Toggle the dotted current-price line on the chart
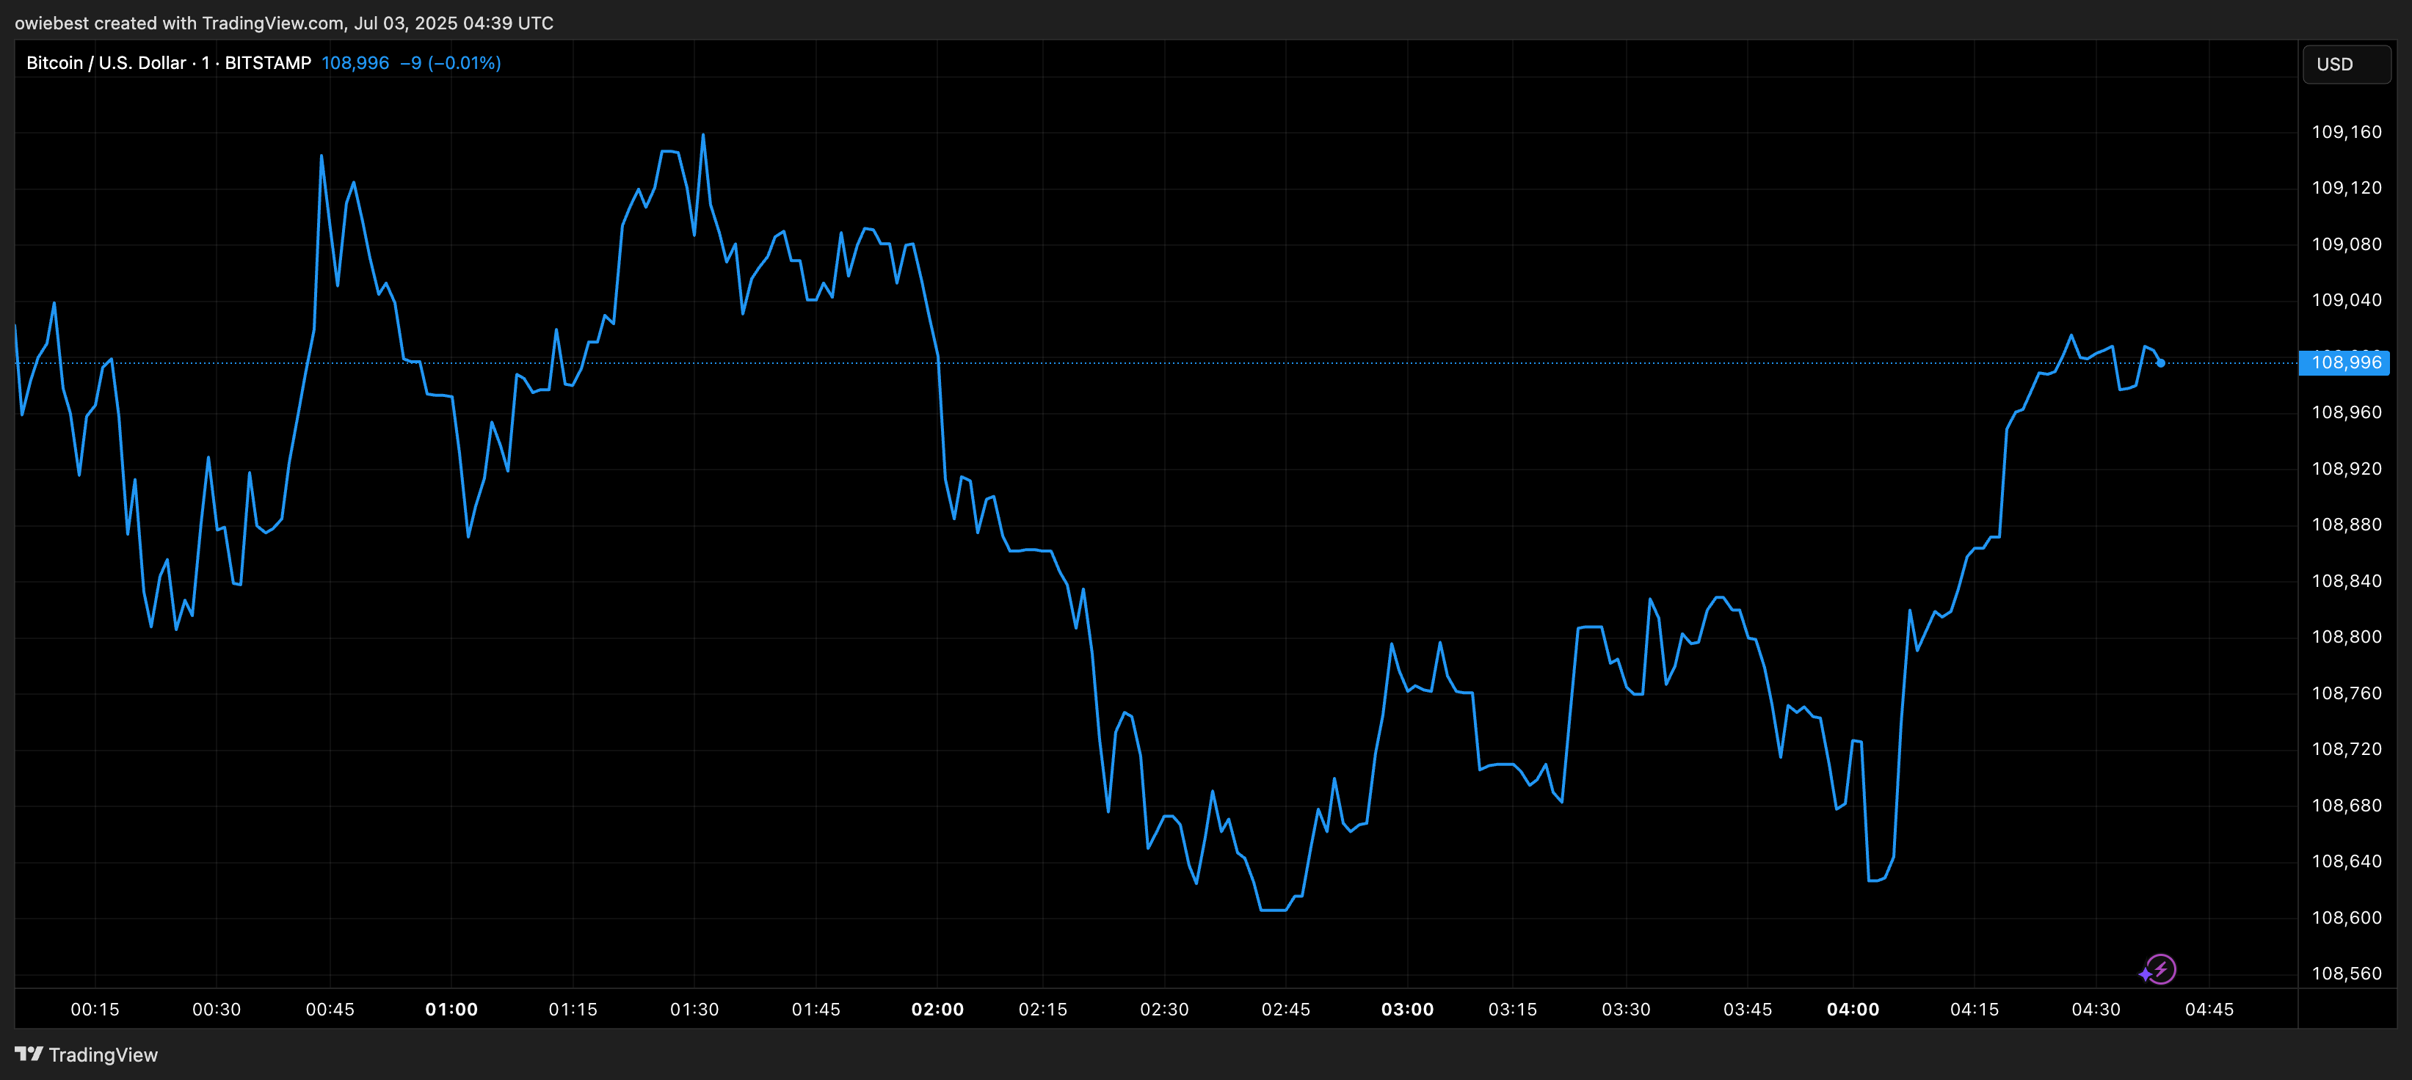2412x1080 pixels. click(x=1592, y=363)
